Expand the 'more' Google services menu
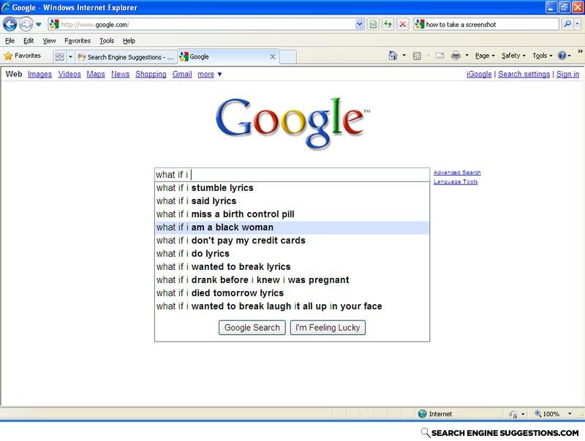 pos(209,75)
